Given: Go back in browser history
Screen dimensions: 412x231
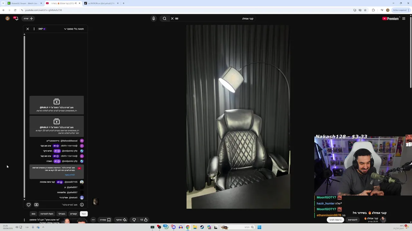Looking at the screenshot, I should click(4, 10).
